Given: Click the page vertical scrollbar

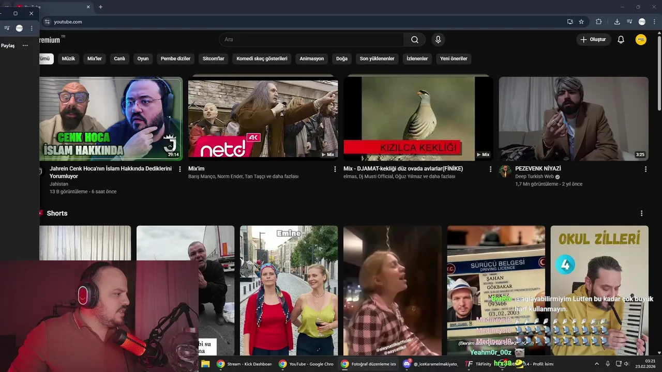Looking at the screenshot, I should click(x=659, y=72).
